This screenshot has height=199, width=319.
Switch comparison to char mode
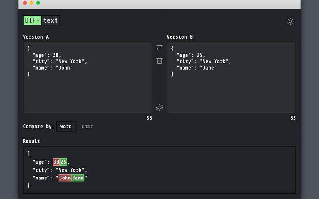point(87,127)
